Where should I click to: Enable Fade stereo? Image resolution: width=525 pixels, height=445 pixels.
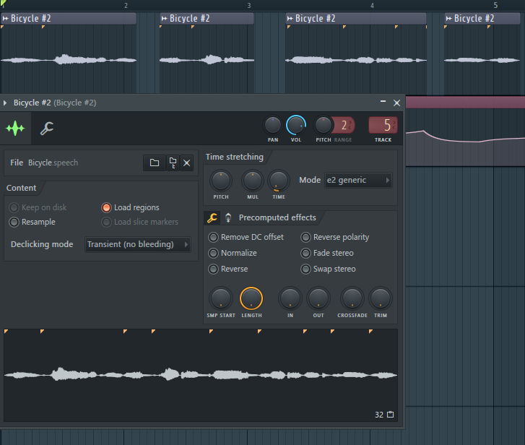[327, 253]
